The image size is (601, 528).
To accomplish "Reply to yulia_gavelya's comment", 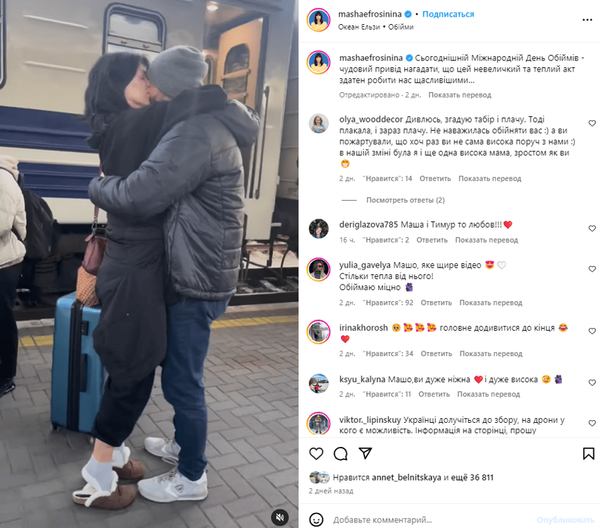I will 436,302.
